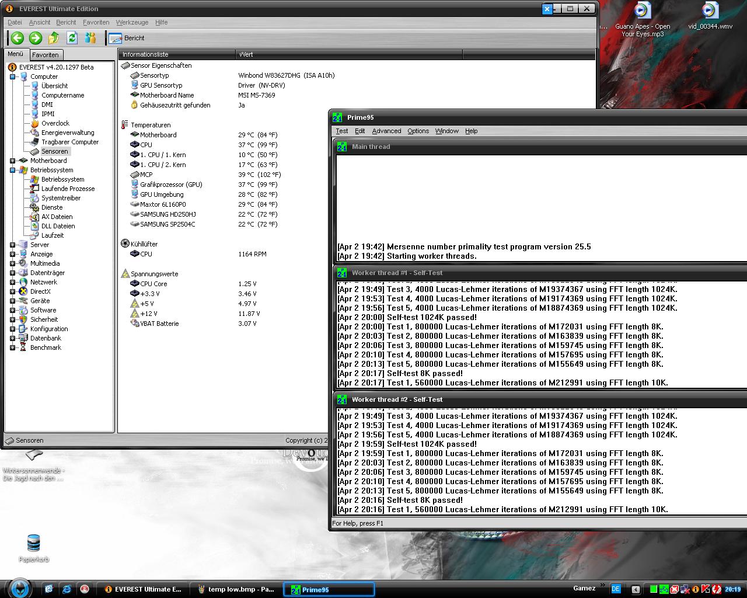Image resolution: width=747 pixels, height=598 pixels.
Task: Click the Refresh toolbar icon in EVEREST
Action: [x=72, y=38]
